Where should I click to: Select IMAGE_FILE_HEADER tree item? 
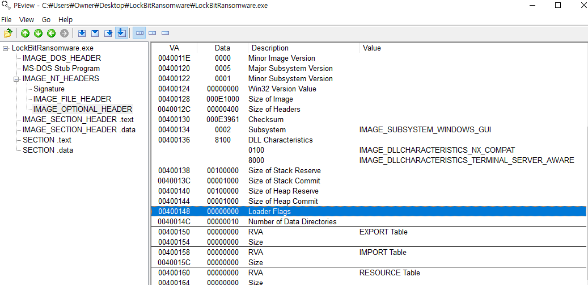72,99
